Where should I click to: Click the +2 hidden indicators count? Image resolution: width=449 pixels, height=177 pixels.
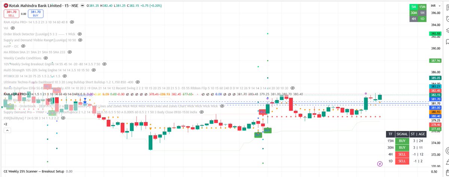[6, 124]
